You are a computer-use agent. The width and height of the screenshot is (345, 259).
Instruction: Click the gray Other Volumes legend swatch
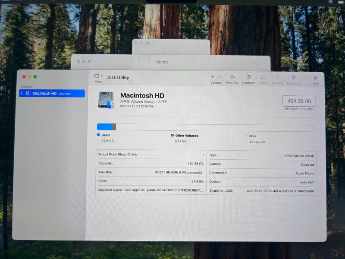pyautogui.click(x=172, y=135)
